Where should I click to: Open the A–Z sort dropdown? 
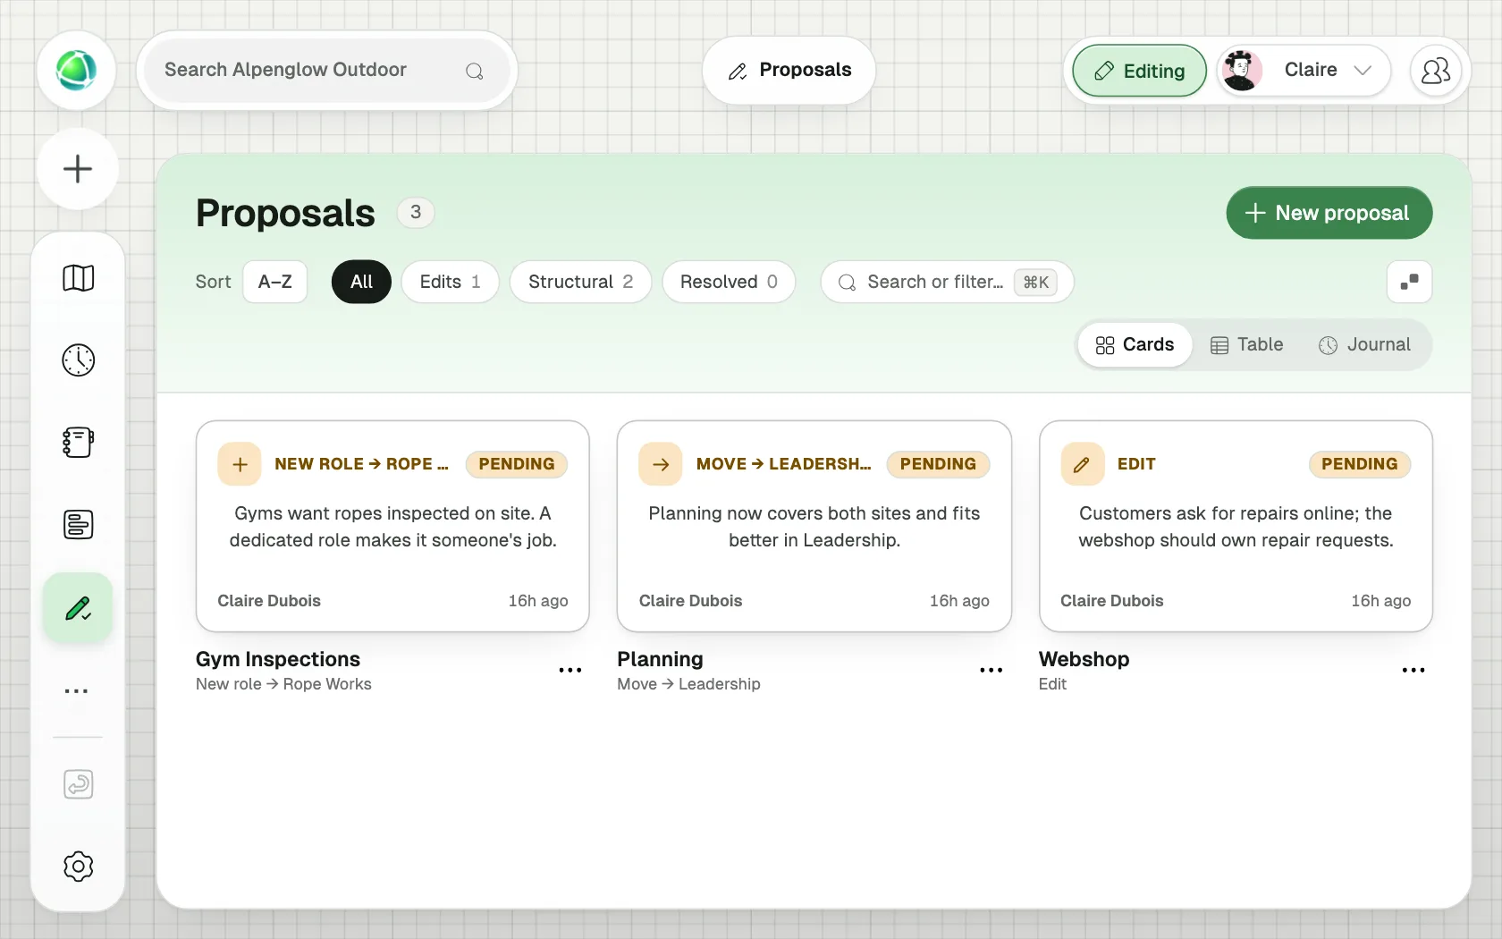click(x=275, y=282)
